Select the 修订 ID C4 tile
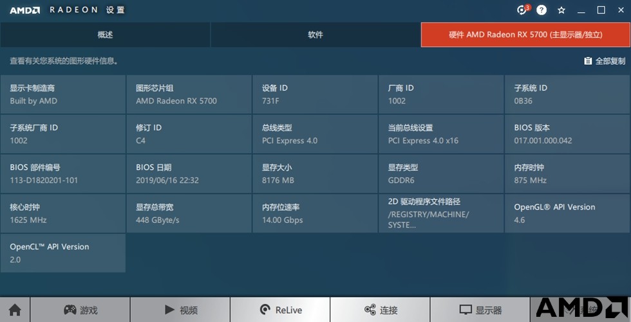 click(189, 134)
